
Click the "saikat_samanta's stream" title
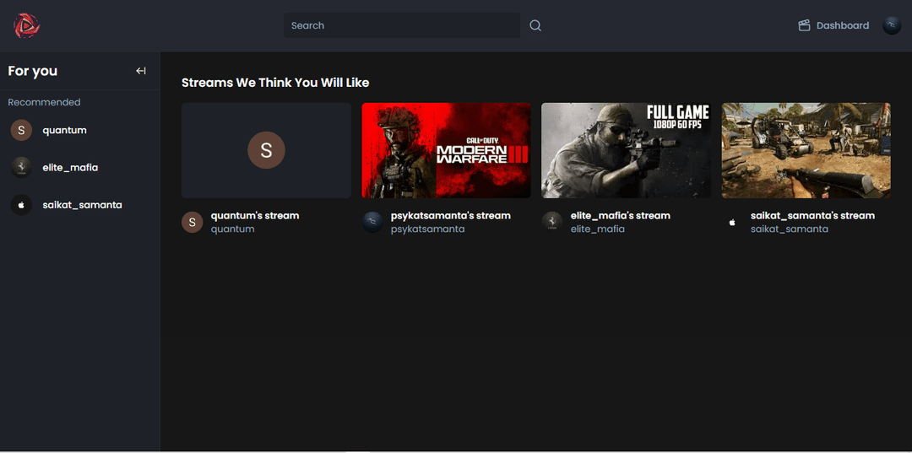click(x=812, y=215)
